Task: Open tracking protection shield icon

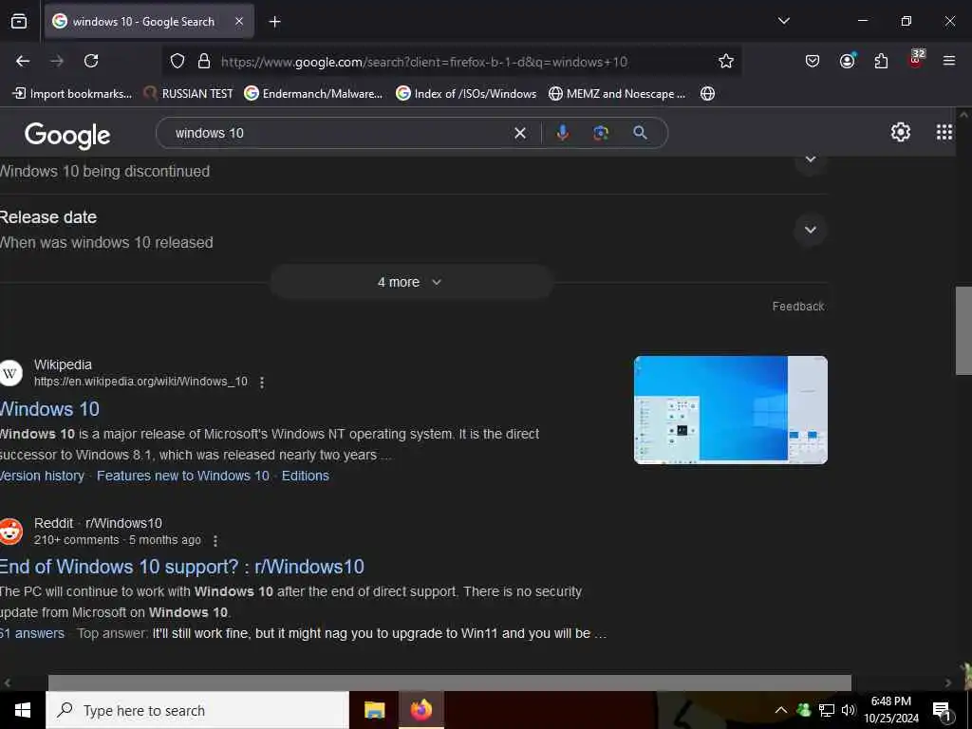Action: 178,61
